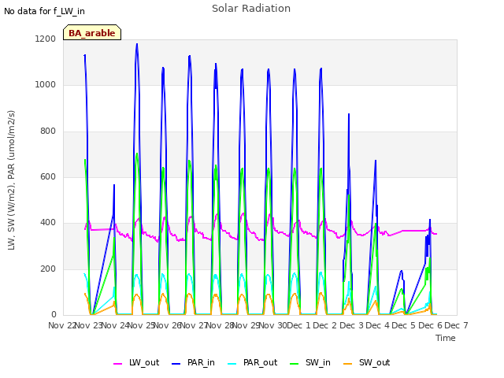Click the green SW_in legend swatch
Screen dimensions: 504x378
[x=294, y=364]
